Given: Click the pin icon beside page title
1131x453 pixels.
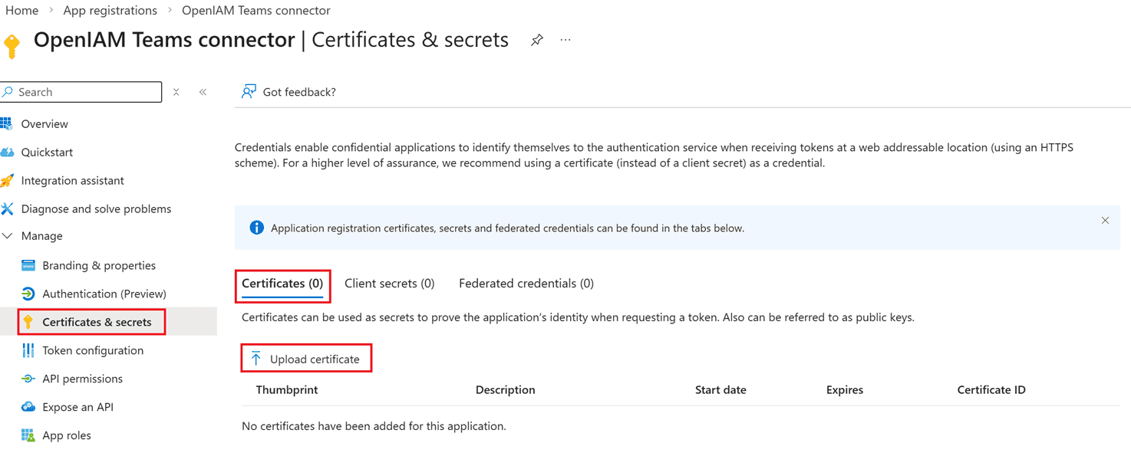Looking at the screenshot, I should [x=537, y=40].
